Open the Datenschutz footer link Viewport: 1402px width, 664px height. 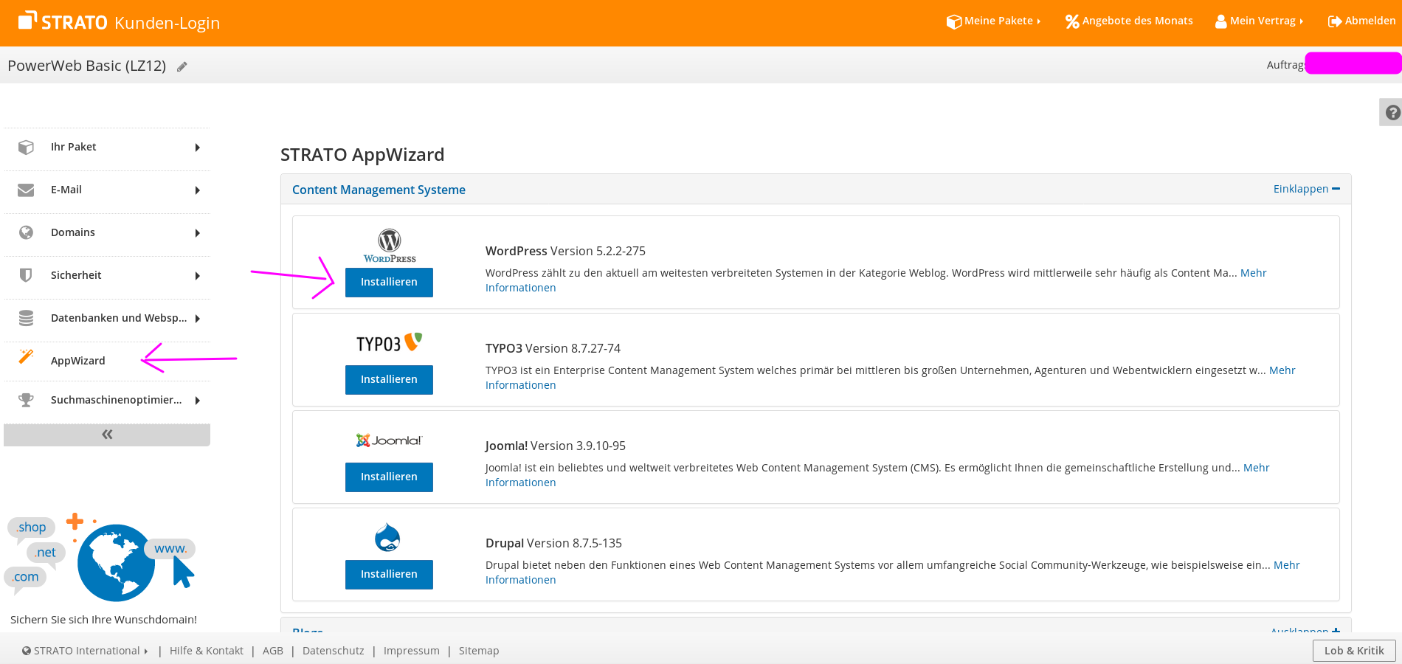coord(334,651)
